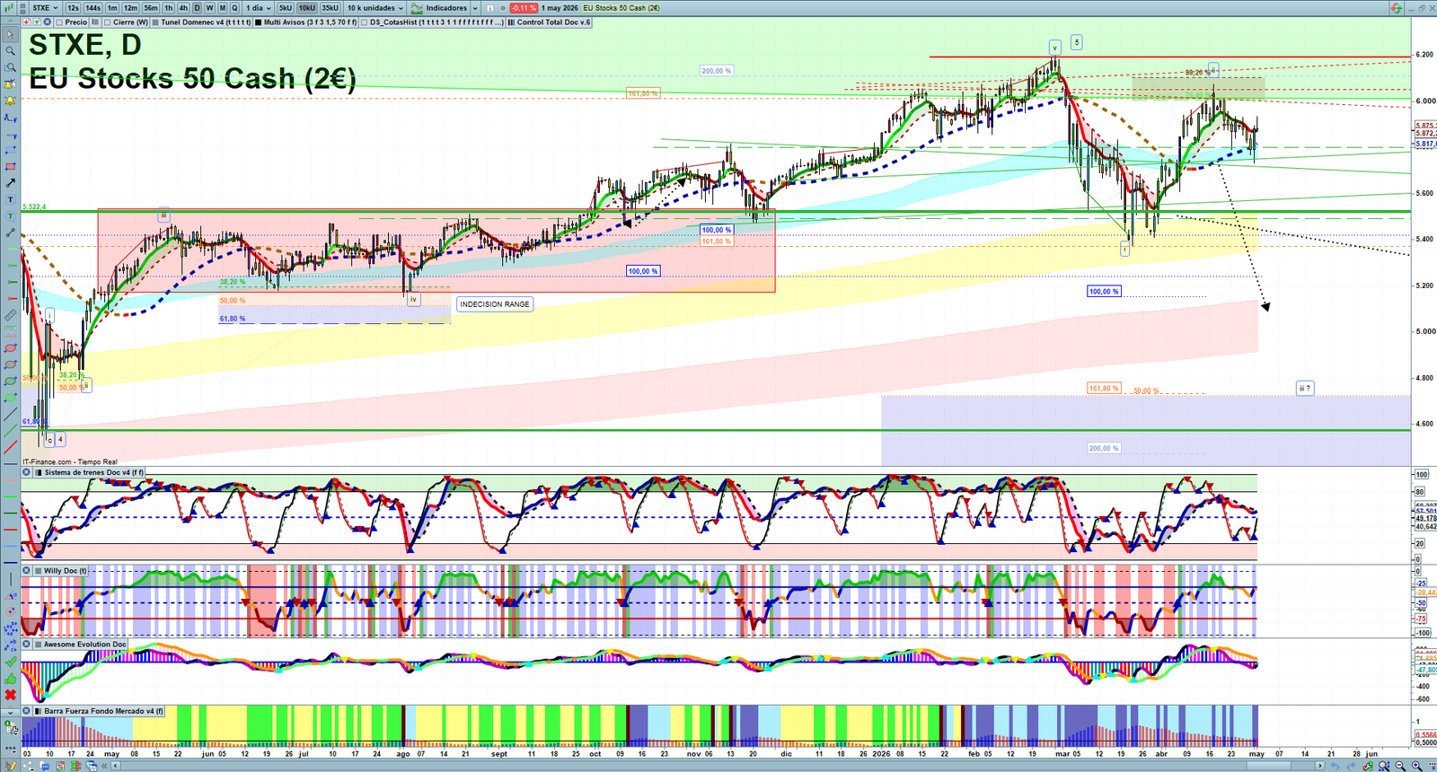This screenshot has height=772, width=1437.
Task: Close the Barra Fuerza Fondo Mercado panel
Action: click(27, 710)
